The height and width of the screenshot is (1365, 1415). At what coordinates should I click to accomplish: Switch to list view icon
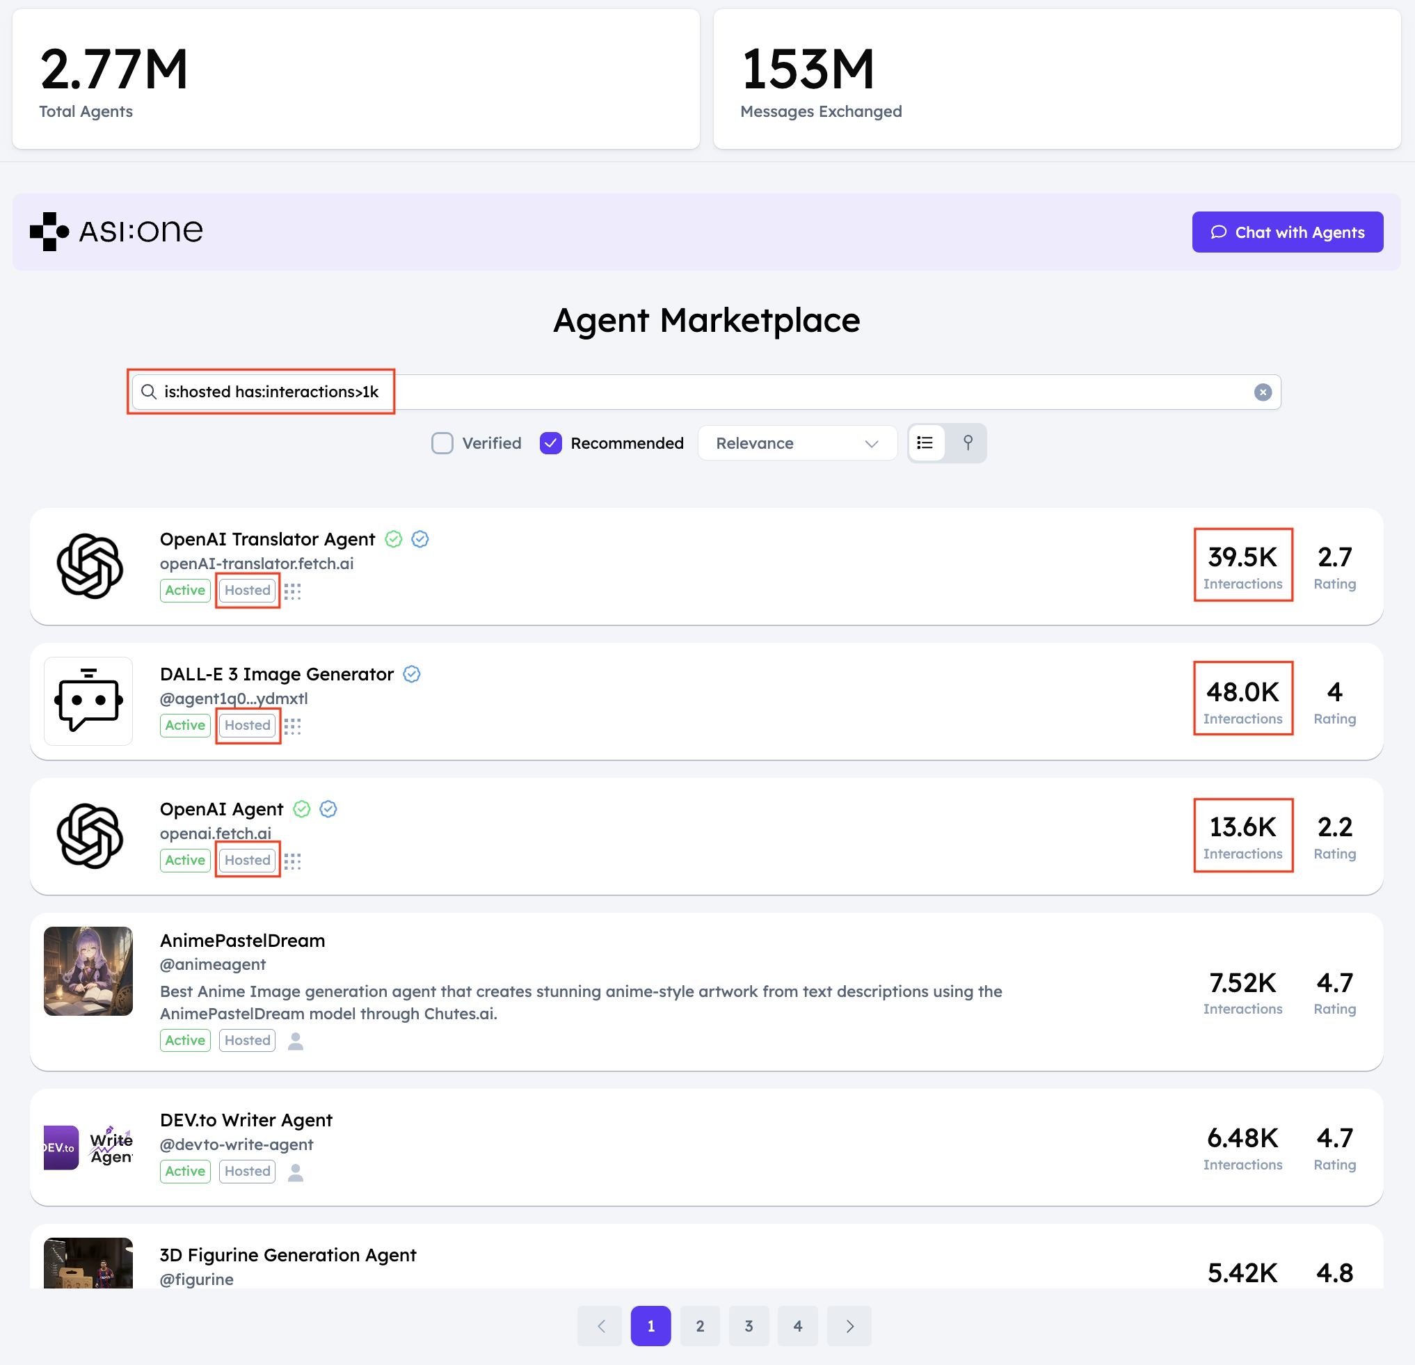coord(925,442)
